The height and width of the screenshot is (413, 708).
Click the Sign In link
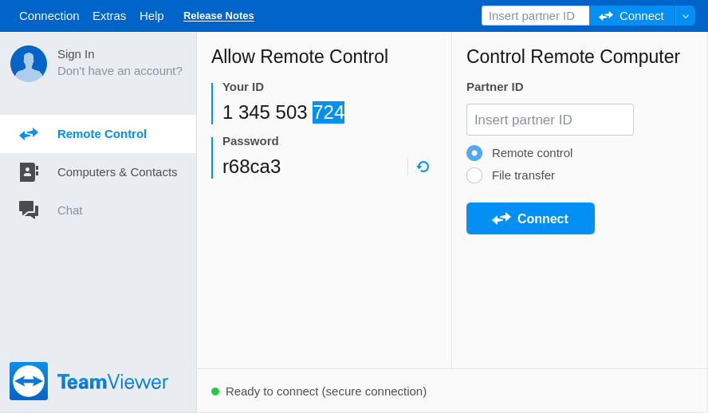pyautogui.click(x=76, y=54)
